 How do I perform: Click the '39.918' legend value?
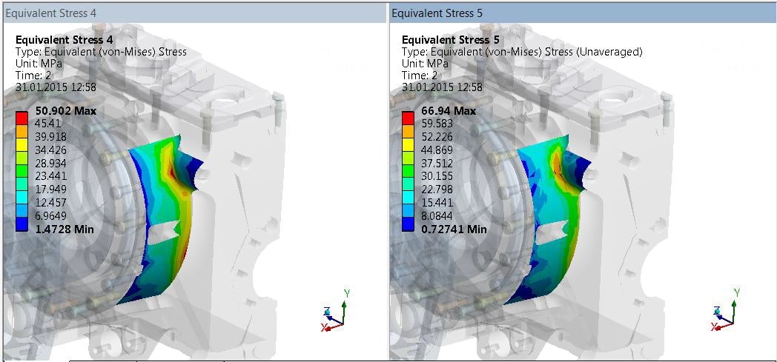pyautogui.click(x=50, y=137)
